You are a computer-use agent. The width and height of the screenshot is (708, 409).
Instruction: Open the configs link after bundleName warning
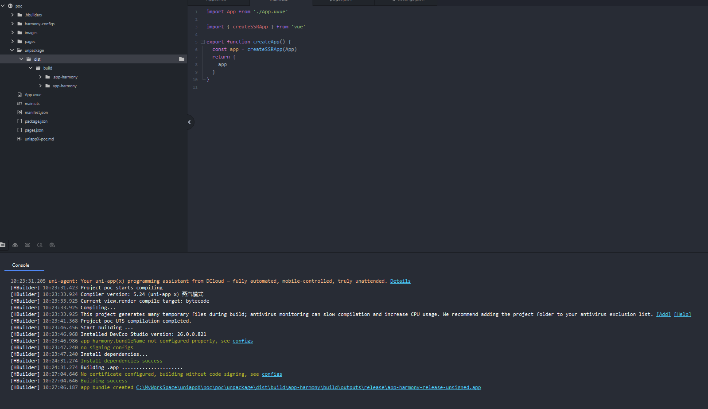(243, 341)
